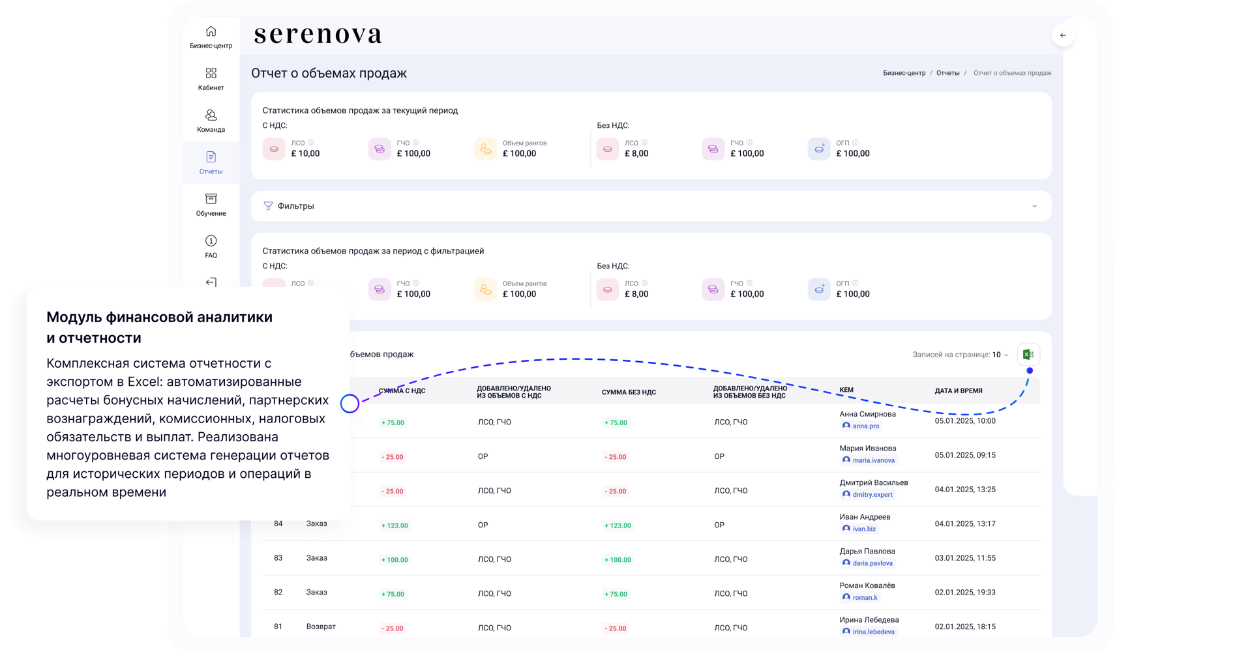Click the ДАТА И ВРЕМЯ column header
This screenshot has height=663, width=1252.
click(959, 391)
